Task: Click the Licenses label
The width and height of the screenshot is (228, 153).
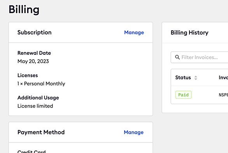Action: pos(28,75)
